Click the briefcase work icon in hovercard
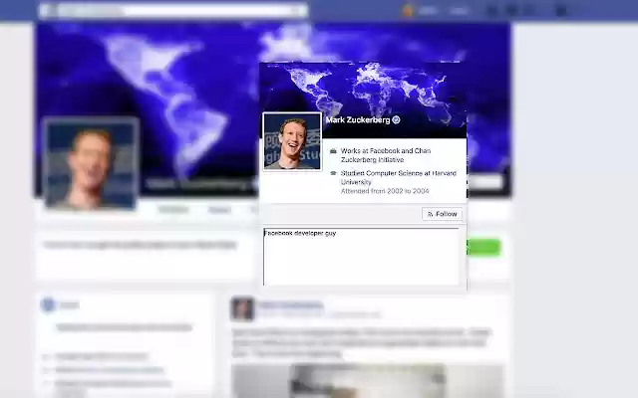The height and width of the screenshot is (398, 638). click(333, 151)
